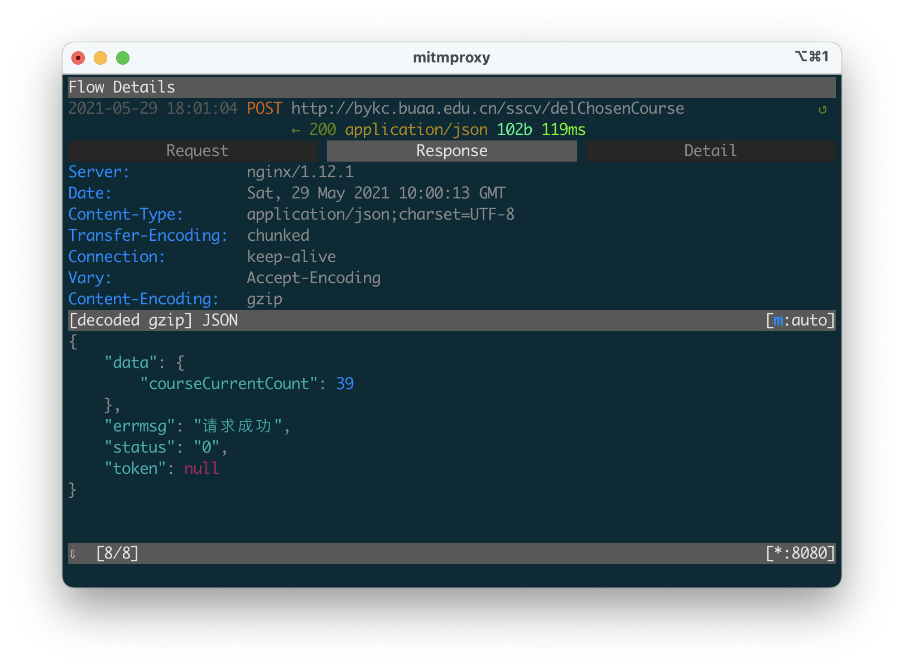Screen dimensions: 904x670
Task: Click the ⌥⌘1 shortcut indicator in title bar
Action: point(812,56)
